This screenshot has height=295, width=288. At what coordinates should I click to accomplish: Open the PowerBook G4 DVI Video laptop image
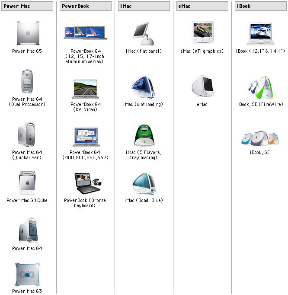[85, 89]
